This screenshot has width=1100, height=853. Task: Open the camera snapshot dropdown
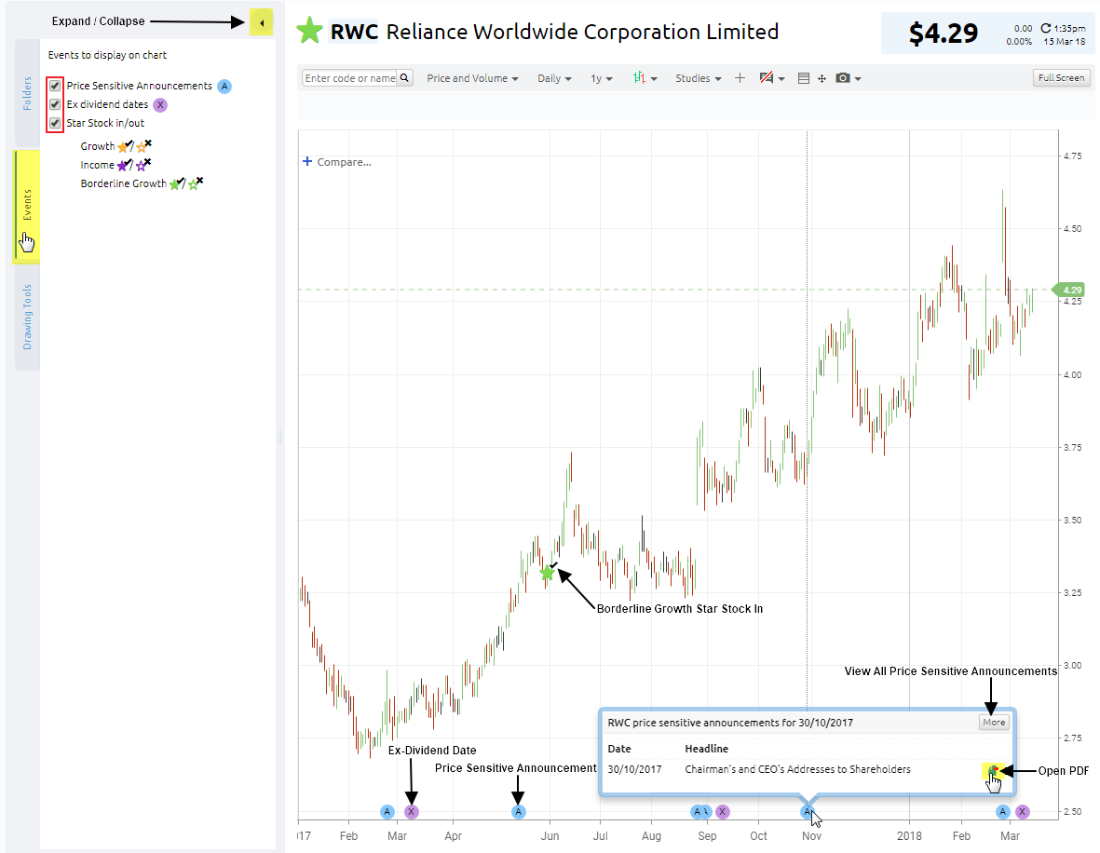click(849, 78)
